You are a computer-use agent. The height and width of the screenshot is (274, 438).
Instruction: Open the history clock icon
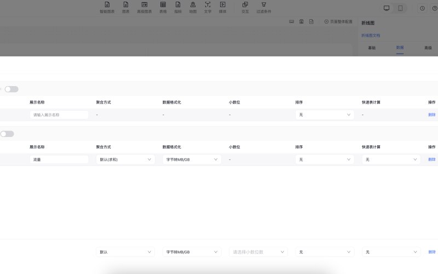coord(422,8)
